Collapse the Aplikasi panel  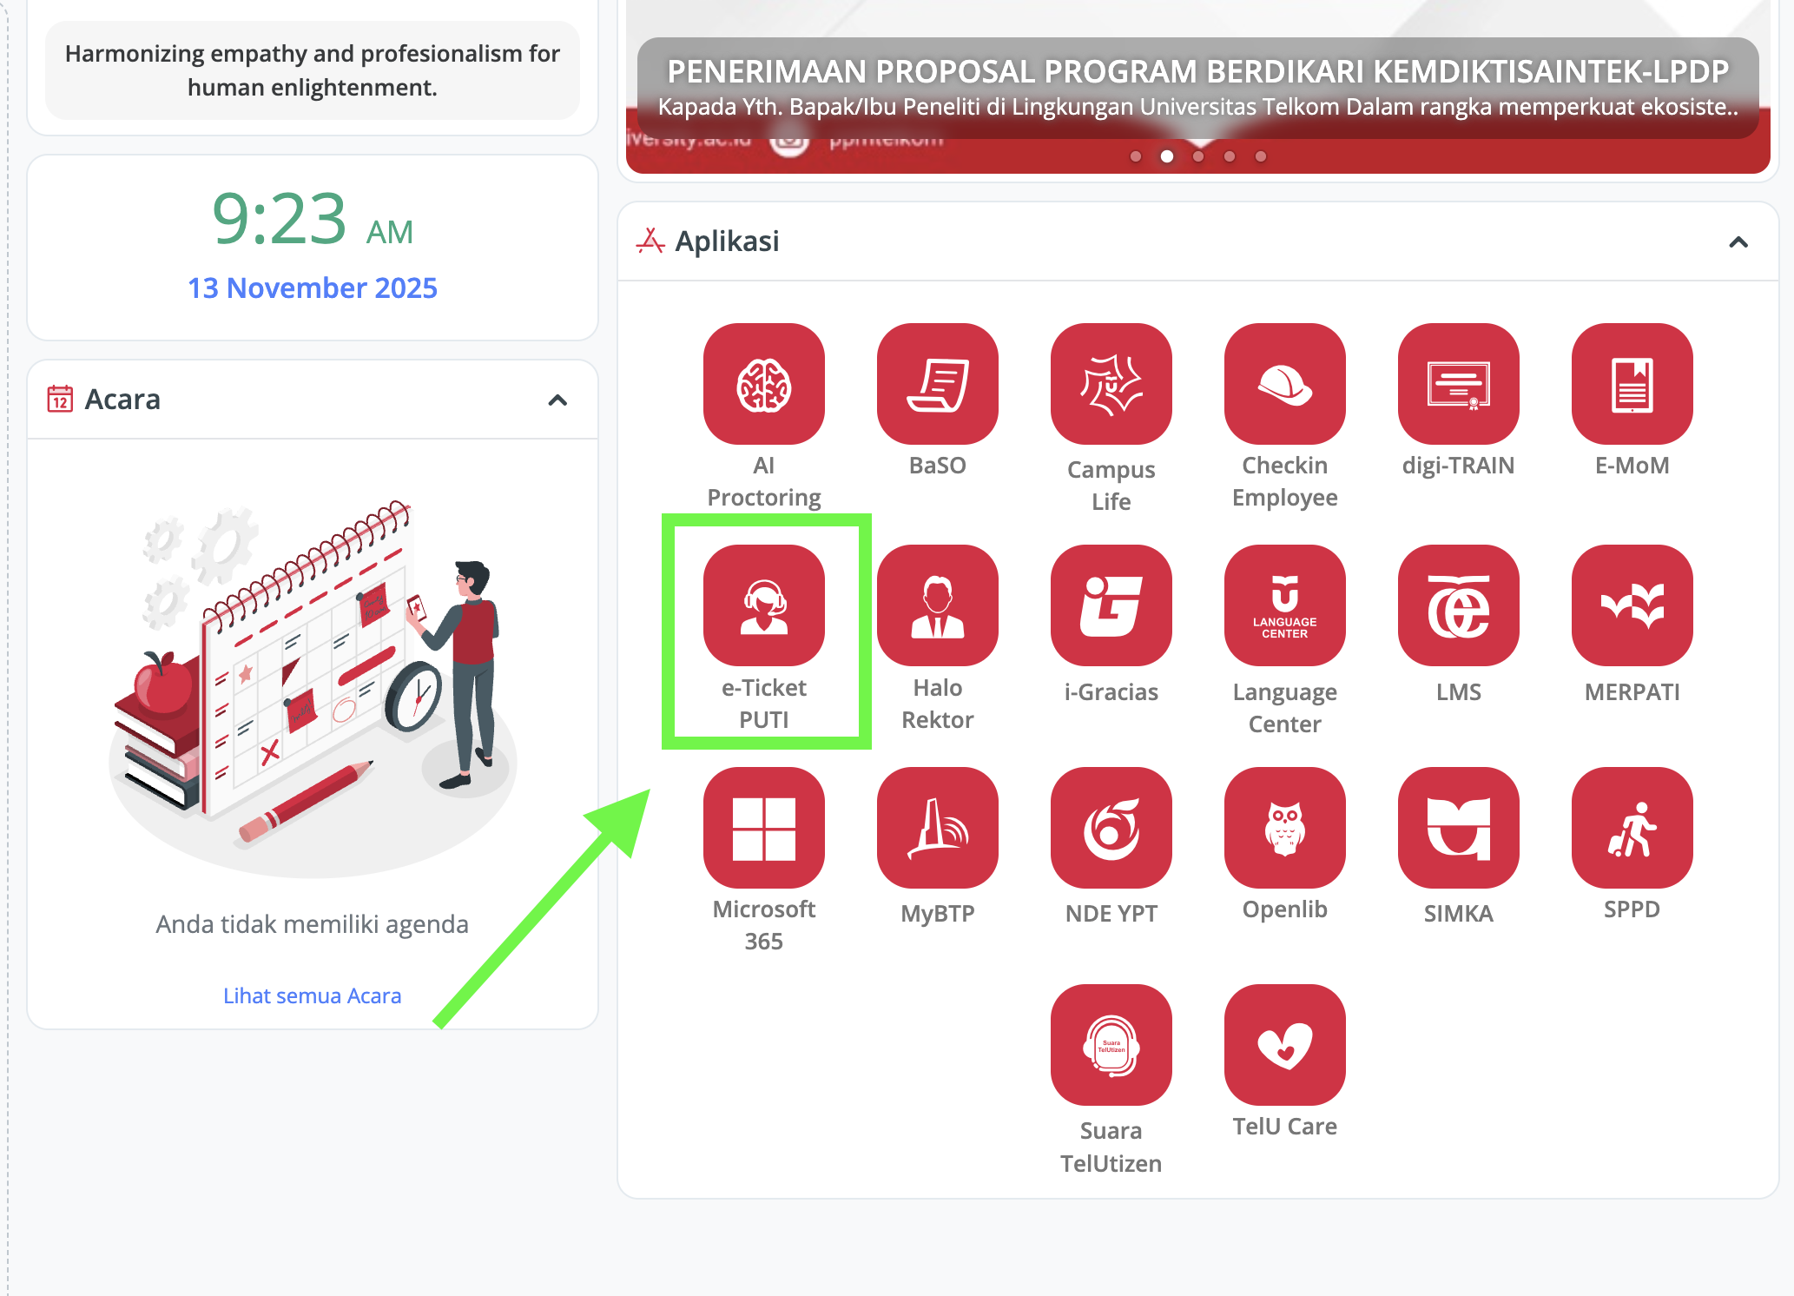1738,242
